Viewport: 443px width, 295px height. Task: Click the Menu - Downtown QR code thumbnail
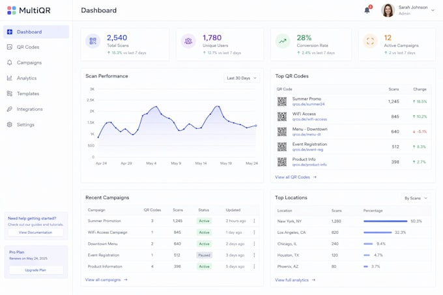282,132
